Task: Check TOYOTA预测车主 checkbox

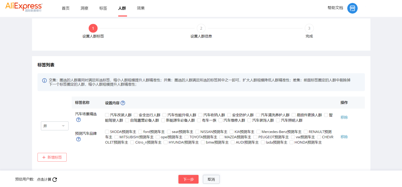Action: click(x=187, y=137)
